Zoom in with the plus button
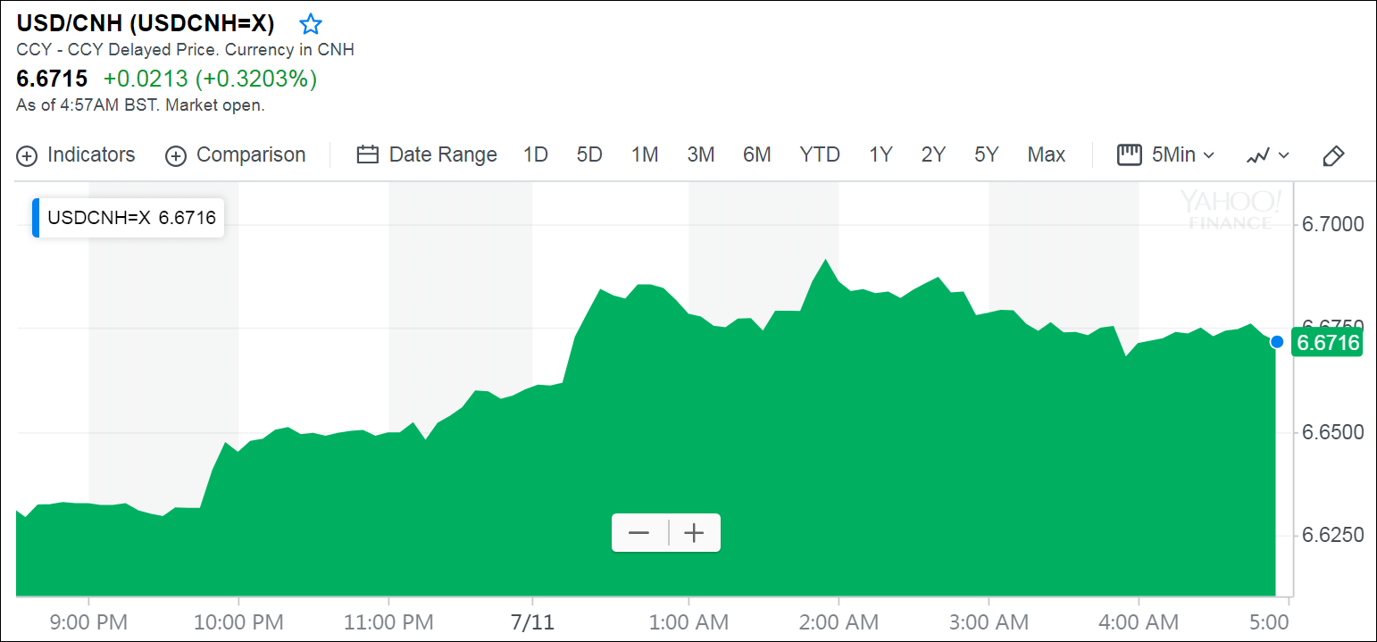The height and width of the screenshot is (642, 1377). coord(694,533)
